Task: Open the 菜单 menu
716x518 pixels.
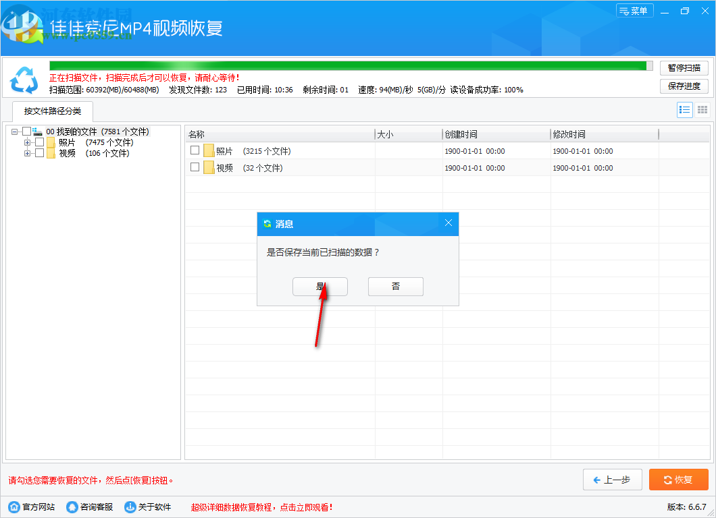Action: 634,11
